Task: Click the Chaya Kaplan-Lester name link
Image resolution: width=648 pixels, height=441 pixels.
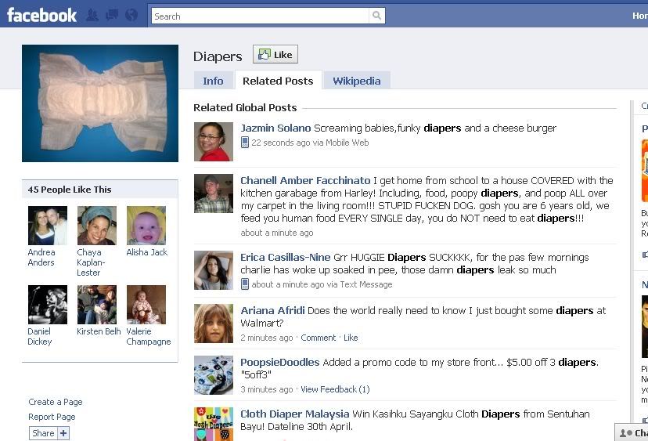Action: pyautogui.click(x=91, y=262)
